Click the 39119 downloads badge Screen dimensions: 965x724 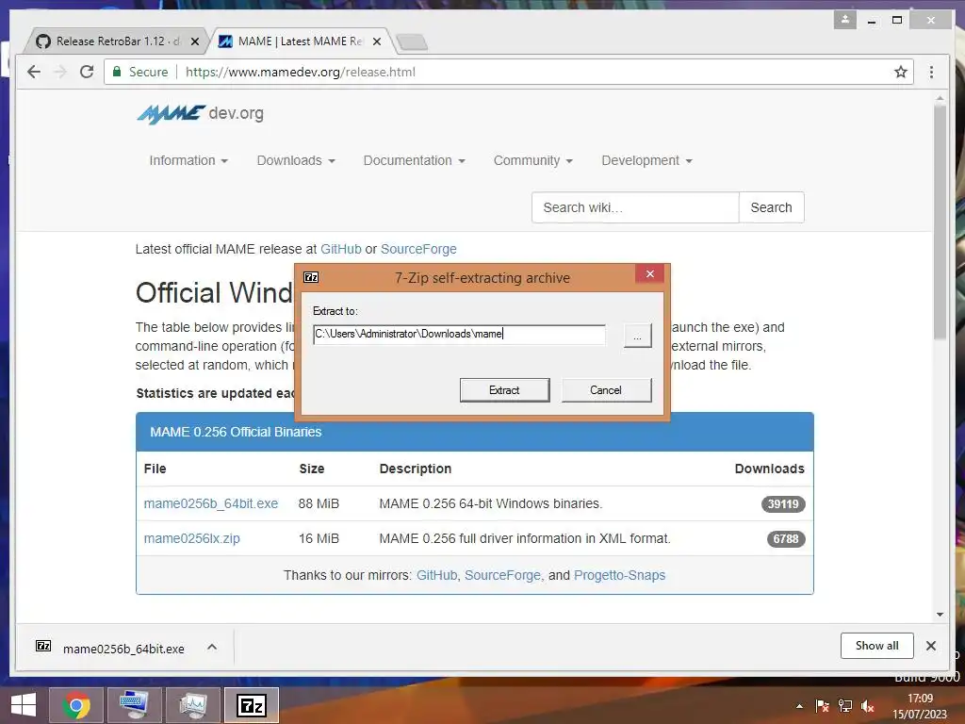click(x=783, y=504)
